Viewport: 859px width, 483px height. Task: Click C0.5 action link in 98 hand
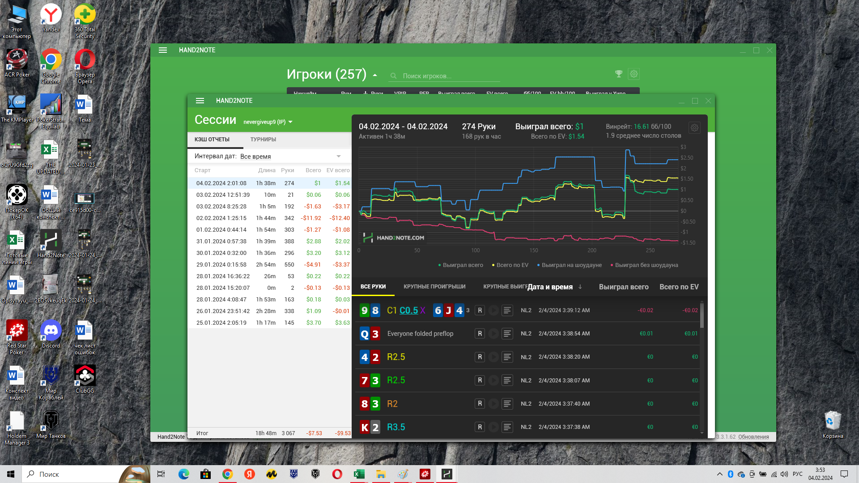(x=408, y=310)
